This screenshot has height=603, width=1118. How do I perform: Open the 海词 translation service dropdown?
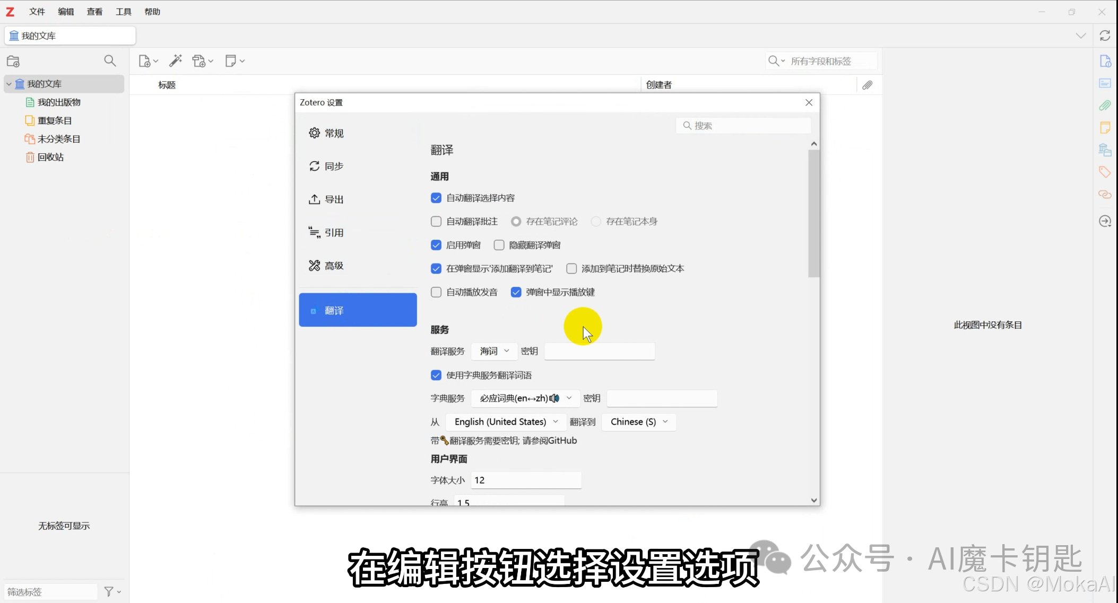coord(493,351)
